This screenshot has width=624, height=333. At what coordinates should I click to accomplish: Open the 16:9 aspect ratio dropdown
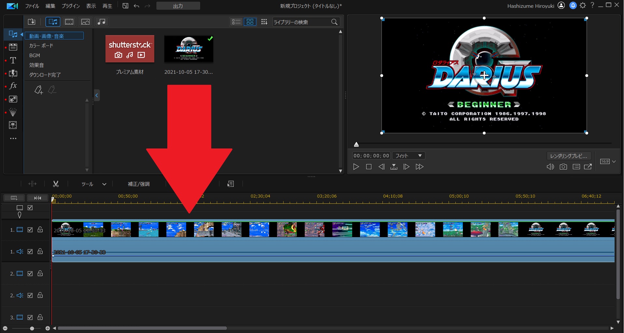point(608,161)
